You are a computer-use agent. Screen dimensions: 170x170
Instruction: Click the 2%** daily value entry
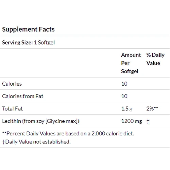(x=152, y=108)
